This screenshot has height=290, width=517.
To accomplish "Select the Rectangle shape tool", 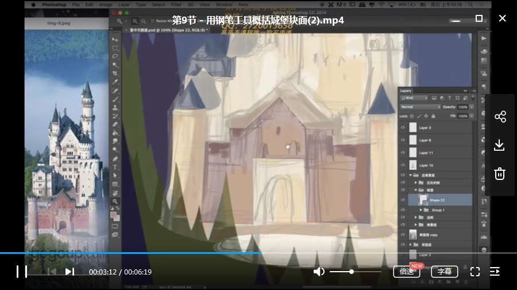I will point(115,185).
